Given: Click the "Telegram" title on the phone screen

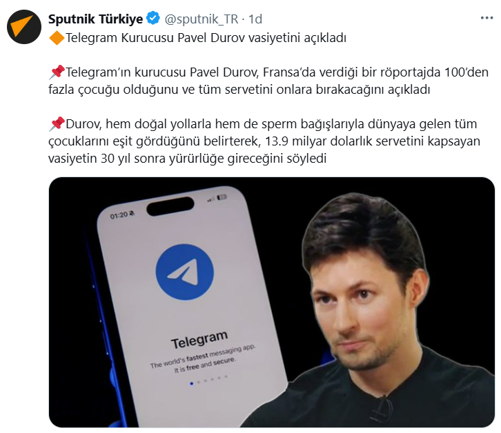Looking at the screenshot, I should click(x=199, y=340).
